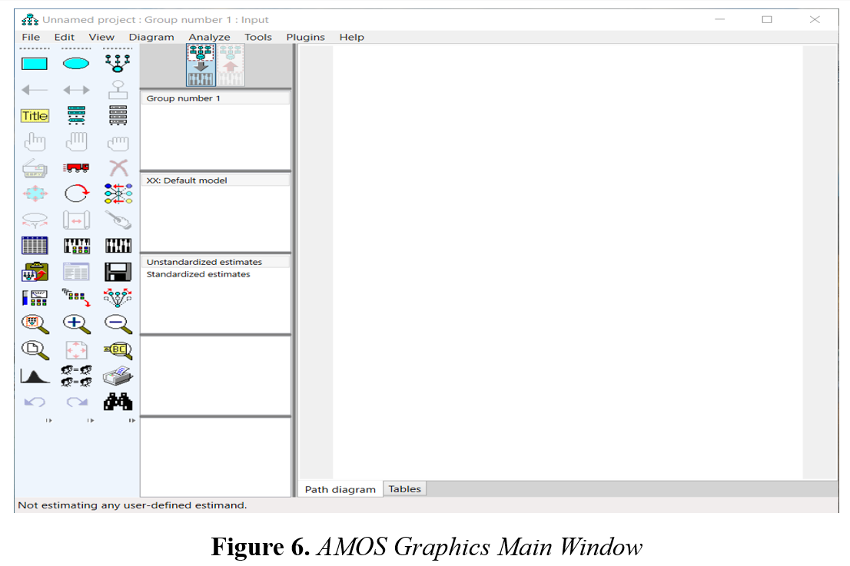Viewport: 850px width, 566px height.
Task: Click the save floppy disk icon
Action: [x=118, y=272]
